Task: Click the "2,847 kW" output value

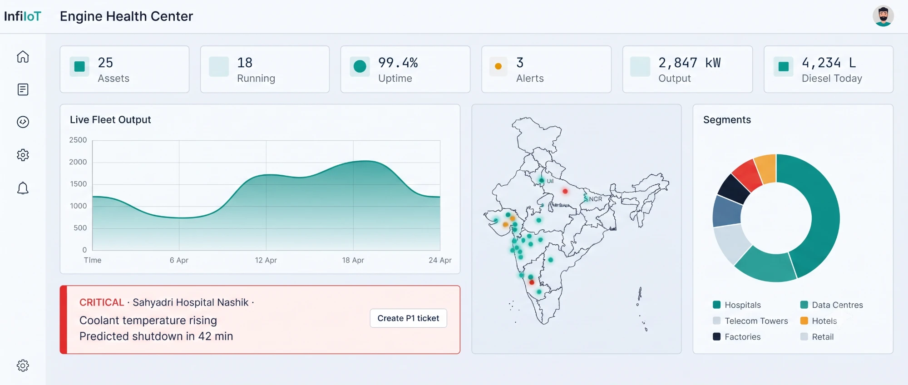Action: click(x=690, y=63)
